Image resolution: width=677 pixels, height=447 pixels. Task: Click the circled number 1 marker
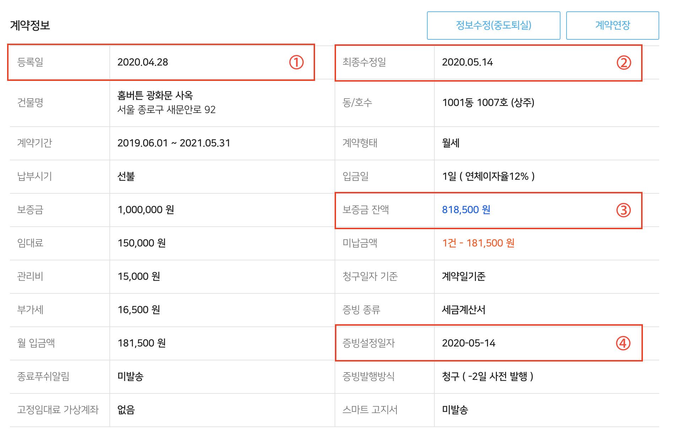click(x=296, y=62)
